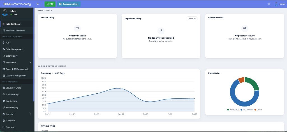
Task: Click the BillJu smart booking logo
Action: pyautogui.click(x=17, y=4)
